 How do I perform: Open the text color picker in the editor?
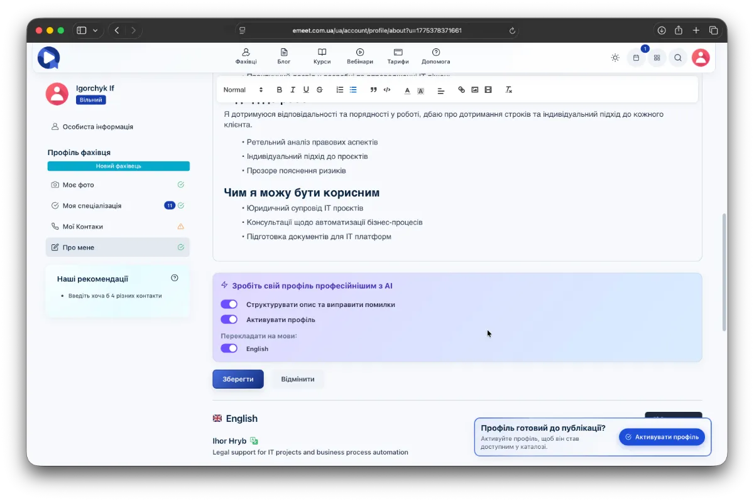(x=407, y=90)
